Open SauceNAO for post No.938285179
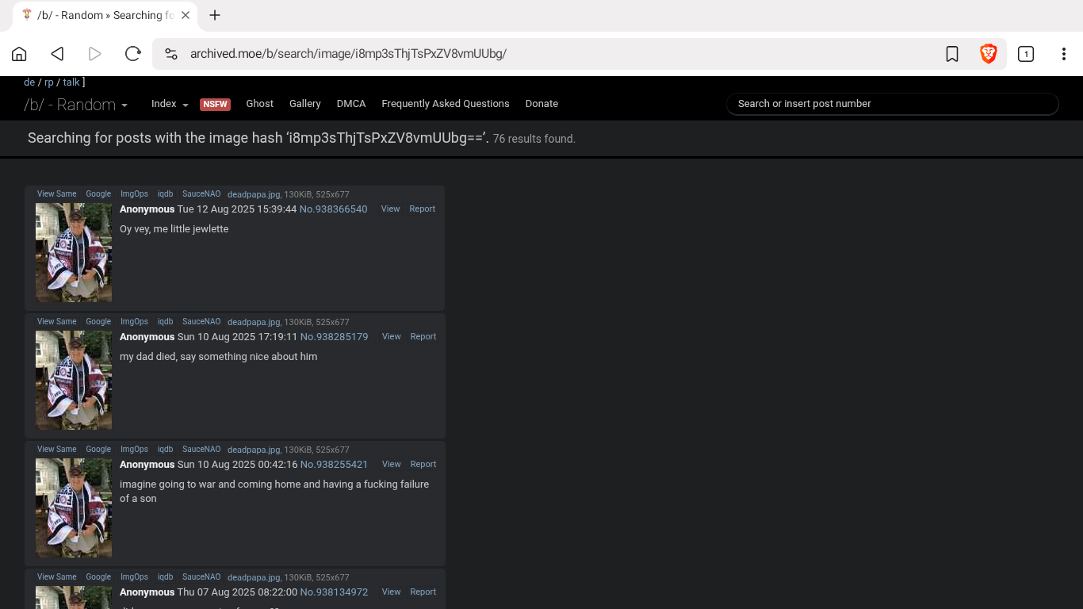Screen dimensions: 1083x609 [201, 322]
